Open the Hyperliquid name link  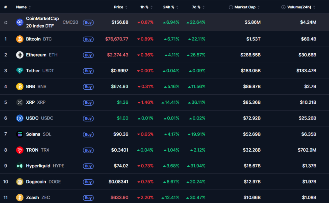(x=38, y=166)
